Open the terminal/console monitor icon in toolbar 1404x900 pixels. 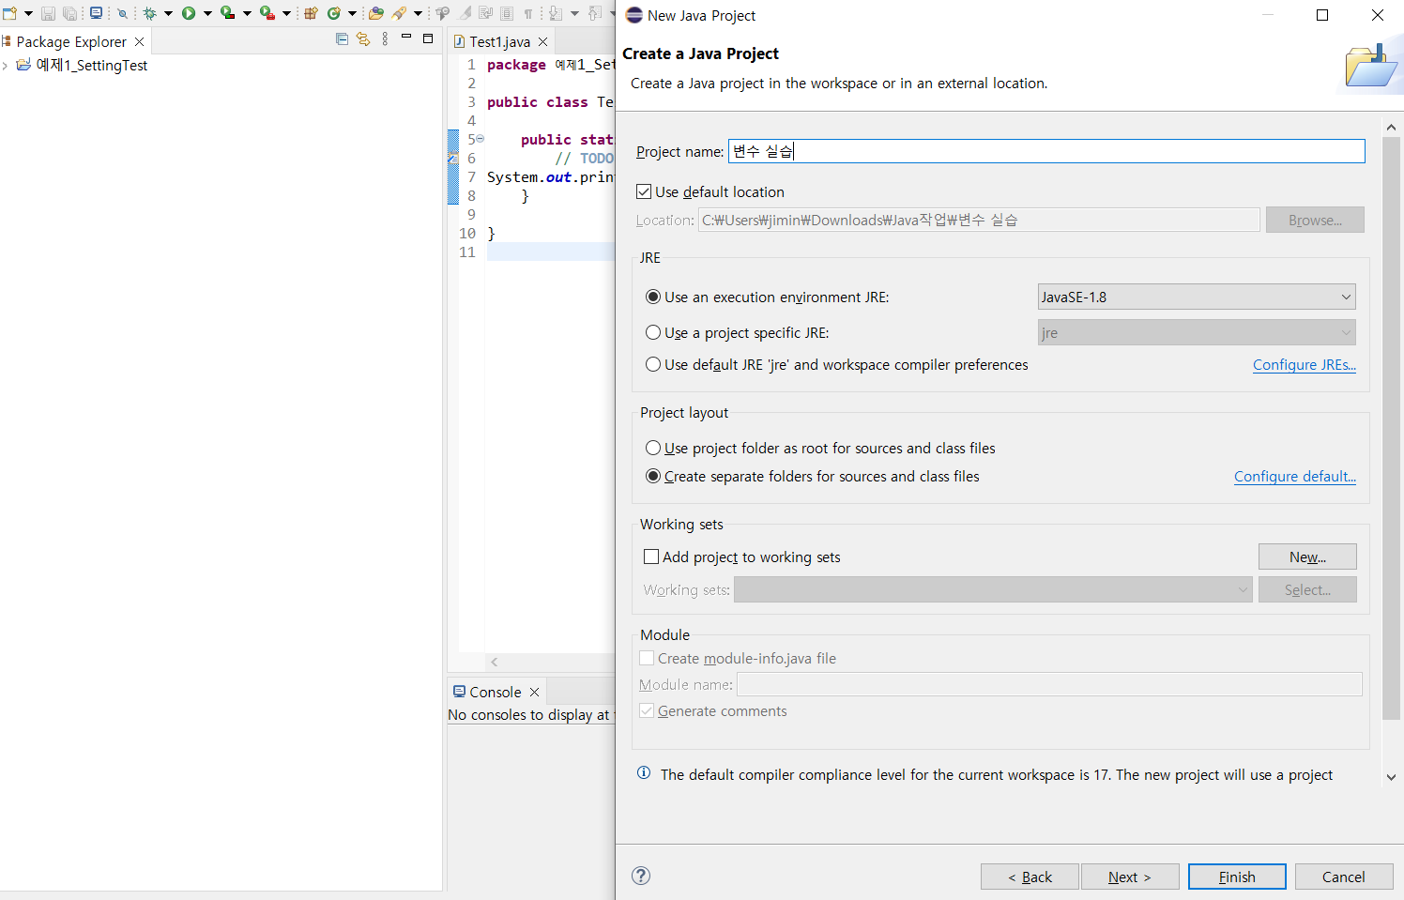click(96, 13)
